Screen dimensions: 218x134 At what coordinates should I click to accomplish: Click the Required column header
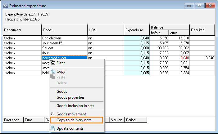click(202, 30)
